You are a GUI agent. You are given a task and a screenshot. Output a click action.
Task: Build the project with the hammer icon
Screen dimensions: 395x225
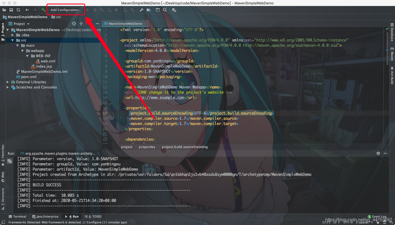coord(43,10)
